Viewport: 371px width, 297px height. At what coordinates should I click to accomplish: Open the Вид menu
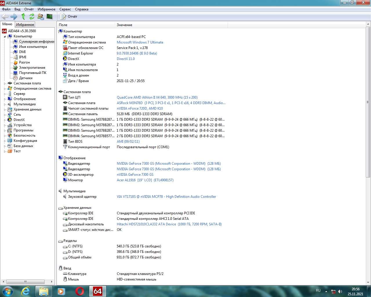[x=17, y=9]
